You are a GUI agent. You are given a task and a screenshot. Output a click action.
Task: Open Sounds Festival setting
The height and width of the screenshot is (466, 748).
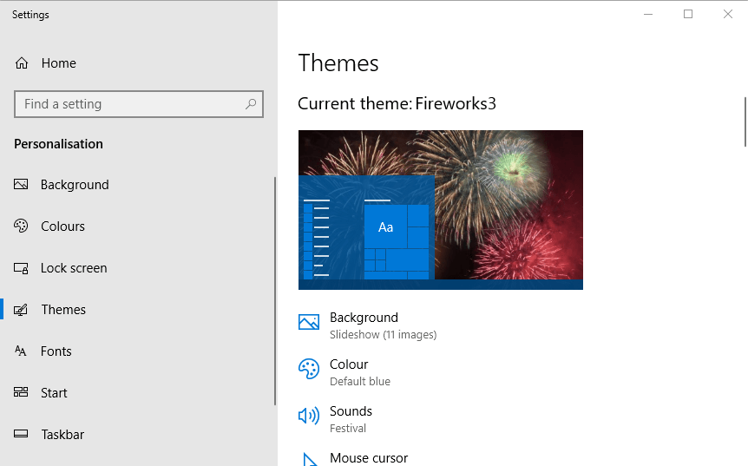[351, 418]
